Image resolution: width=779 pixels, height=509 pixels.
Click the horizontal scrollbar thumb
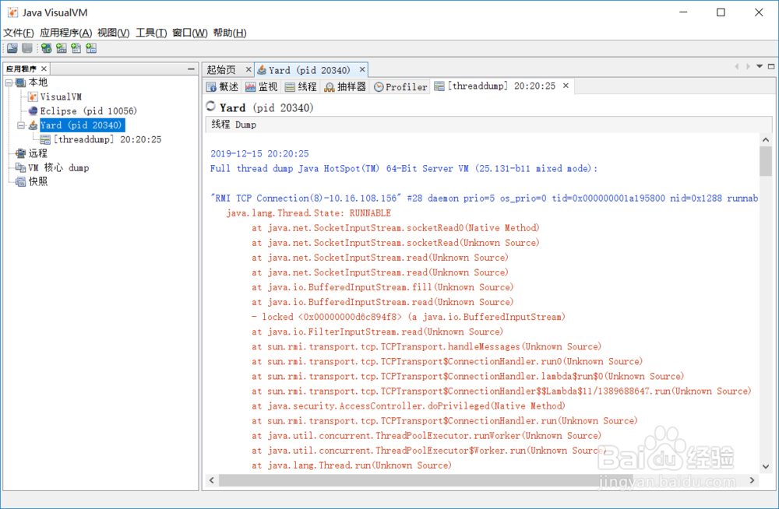pyautogui.click(x=426, y=480)
